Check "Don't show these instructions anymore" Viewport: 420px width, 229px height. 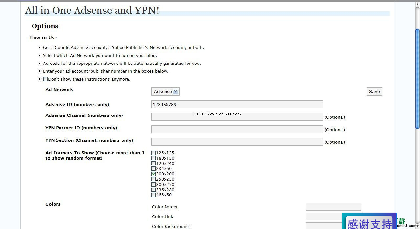(45, 79)
